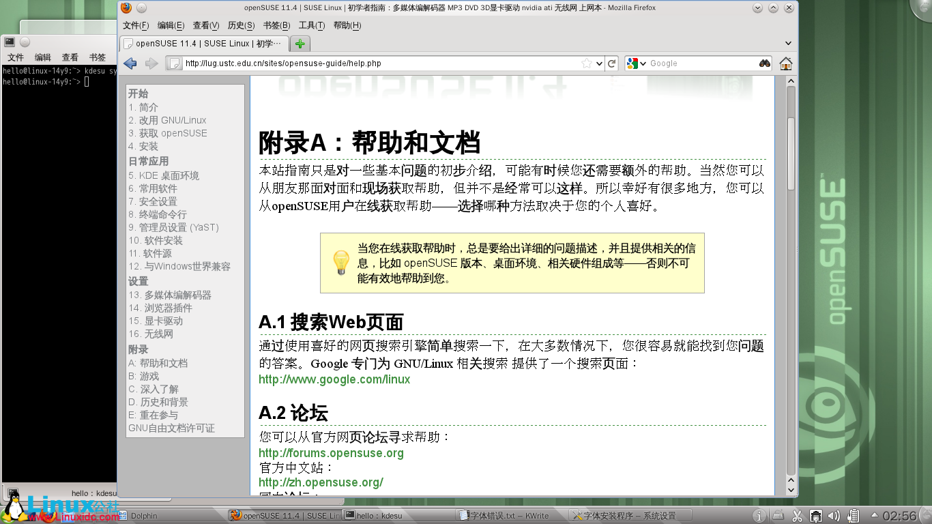Click the network device tray icon

[x=815, y=516]
